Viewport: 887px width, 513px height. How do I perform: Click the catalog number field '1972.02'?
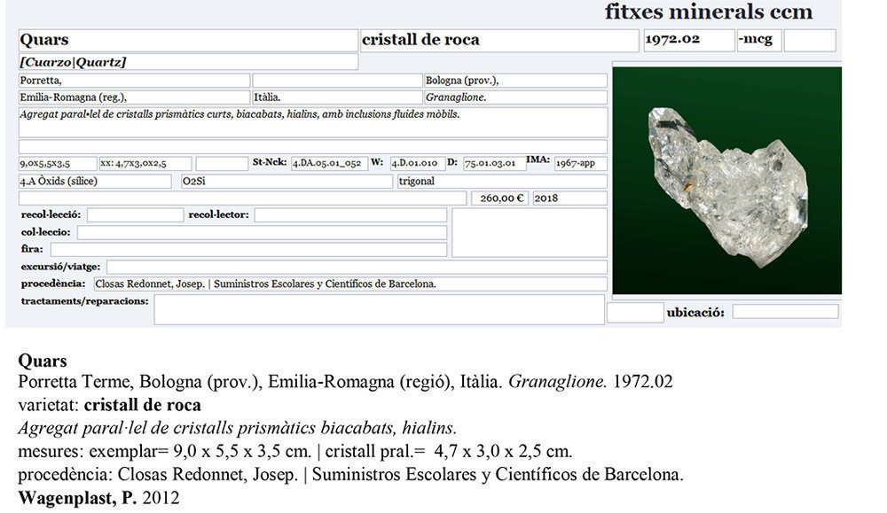[x=688, y=40]
